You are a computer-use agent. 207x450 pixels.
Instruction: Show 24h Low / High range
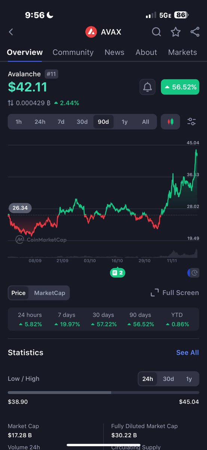tap(148, 379)
